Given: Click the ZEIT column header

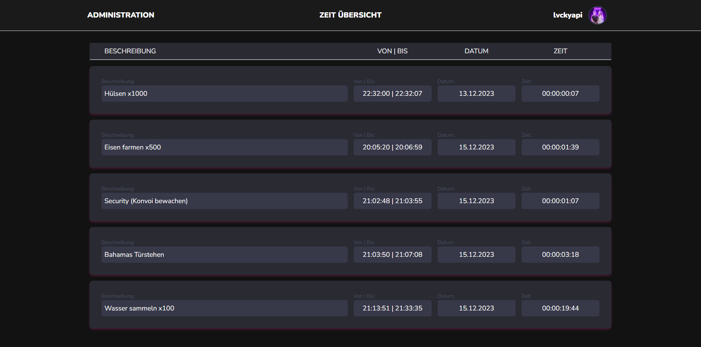Looking at the screenshot, I should [x=560, y=51].
